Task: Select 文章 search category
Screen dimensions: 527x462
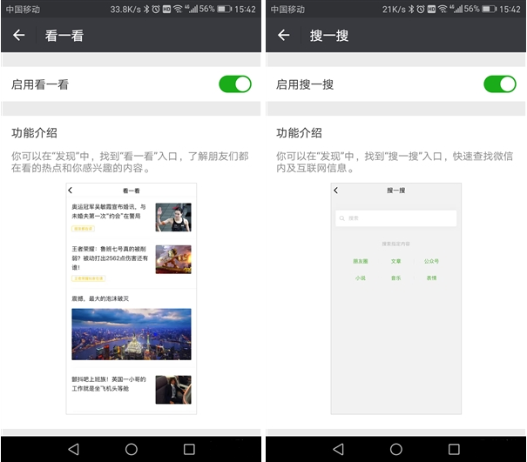Action: pos(396,261)
